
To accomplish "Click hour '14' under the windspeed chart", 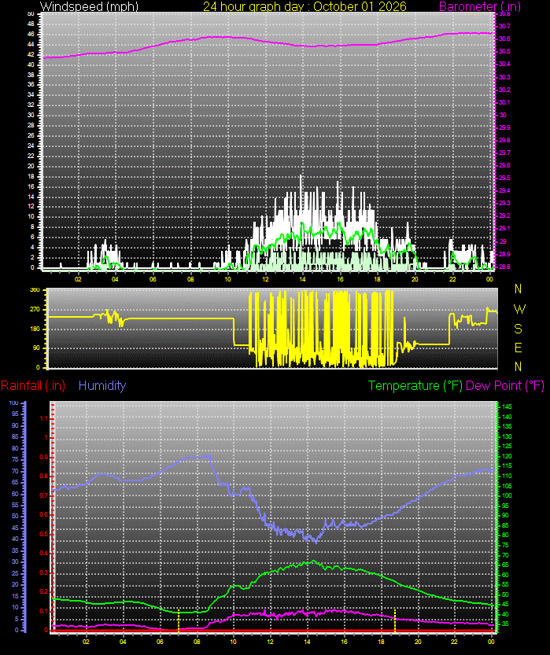I will (303, 279).
